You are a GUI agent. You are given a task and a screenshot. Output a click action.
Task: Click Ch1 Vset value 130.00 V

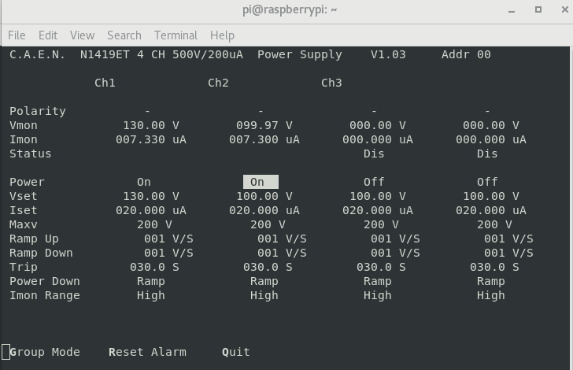151,196
